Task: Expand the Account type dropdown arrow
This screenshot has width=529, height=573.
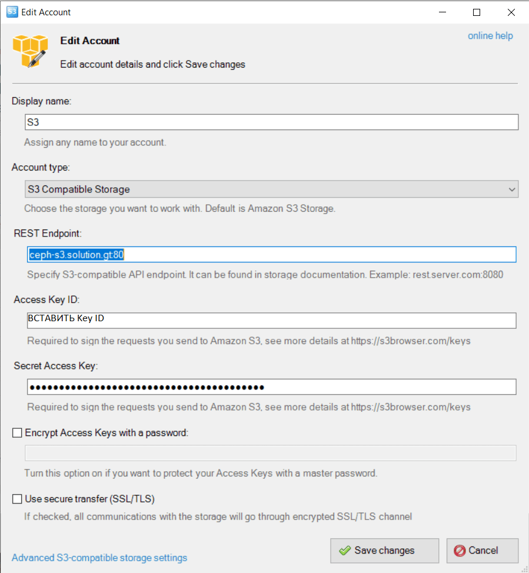Action: pyautogui.click(x=511, y=189)
